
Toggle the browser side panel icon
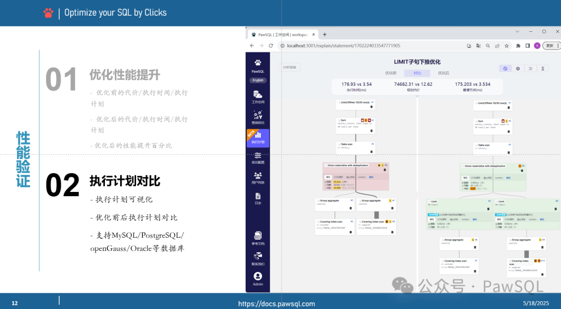(x=527, y=46)
